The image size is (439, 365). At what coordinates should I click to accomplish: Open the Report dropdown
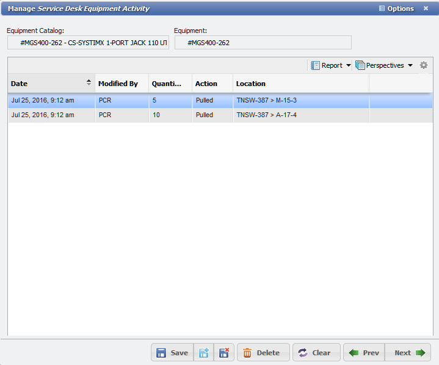click(330, 65)
